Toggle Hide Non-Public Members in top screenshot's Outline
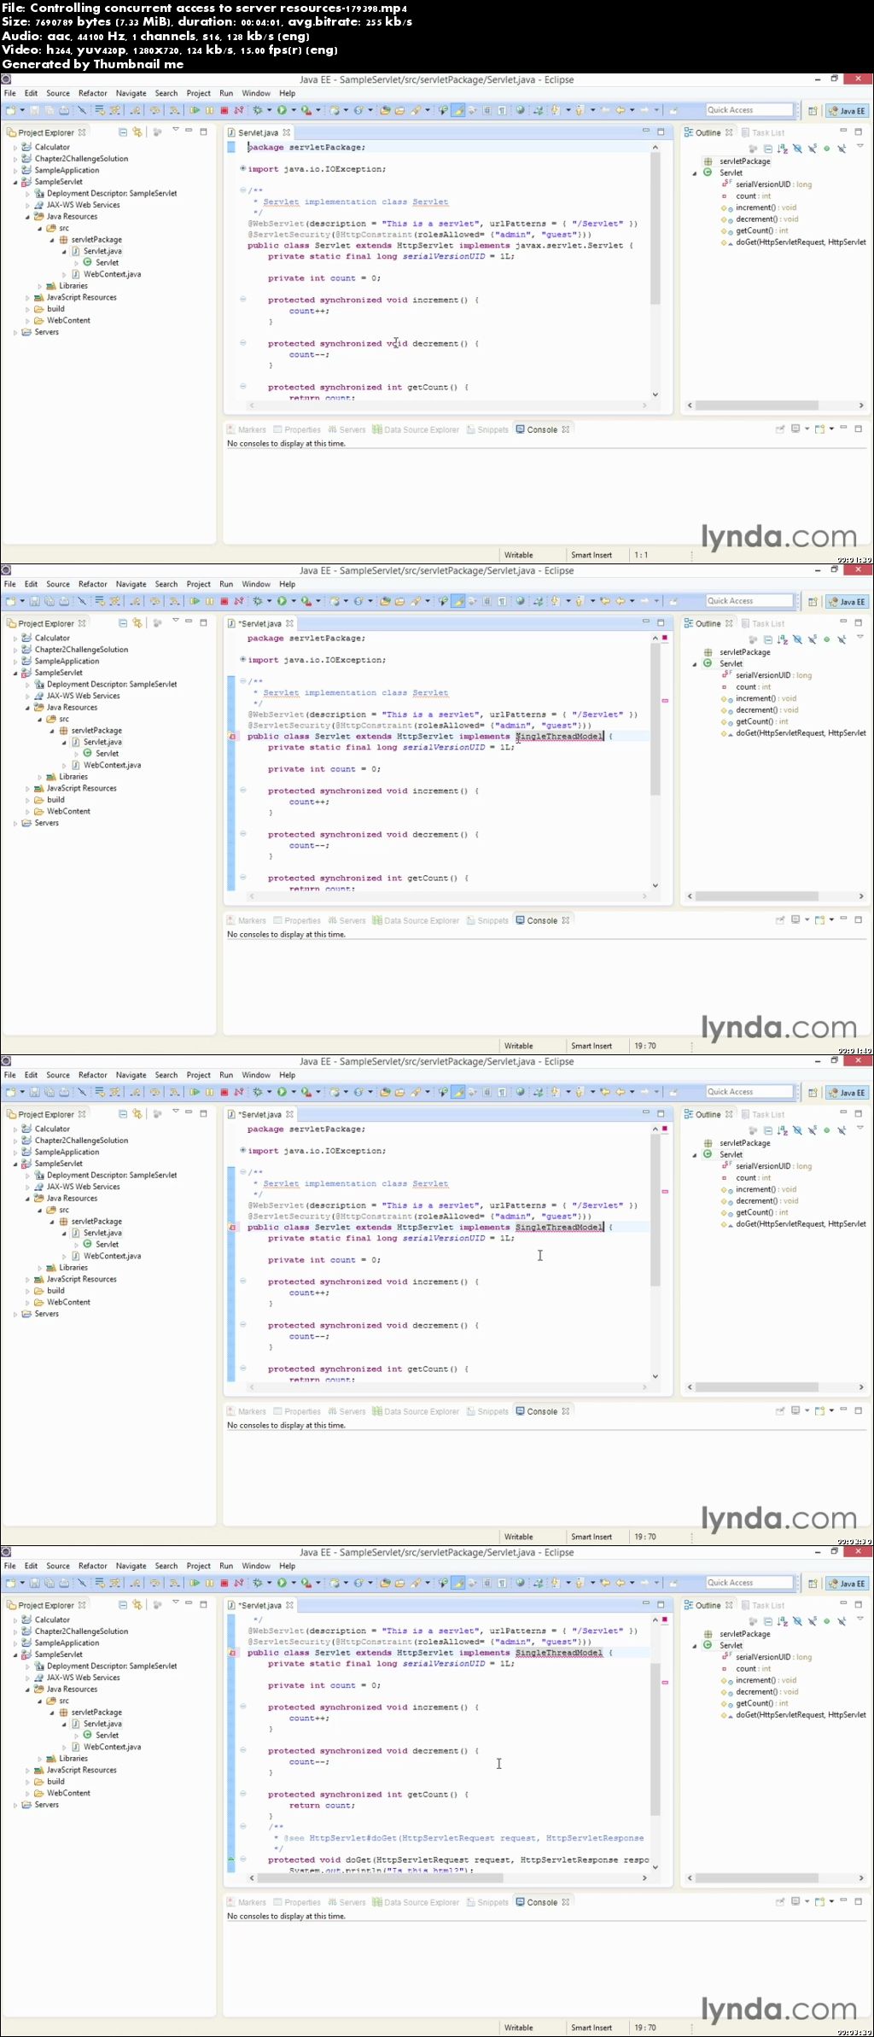This screenshot has height=2037, width=874. pos(826,149)
